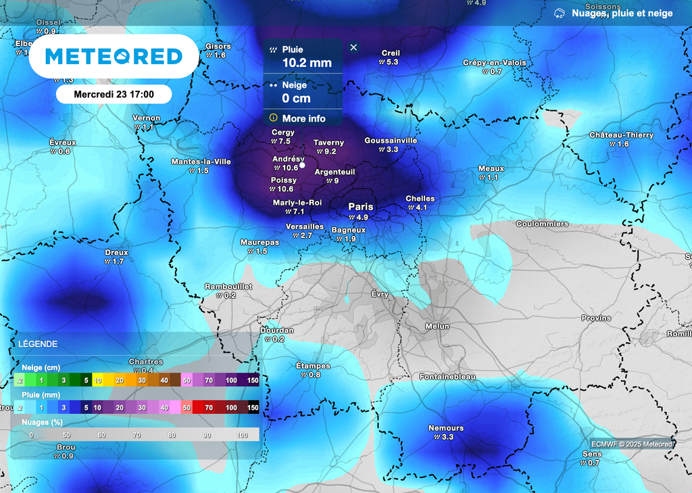Click the rain icon next to Creil 5.3
The width and height of the screenshot is (692, 493).
[382, 62]
